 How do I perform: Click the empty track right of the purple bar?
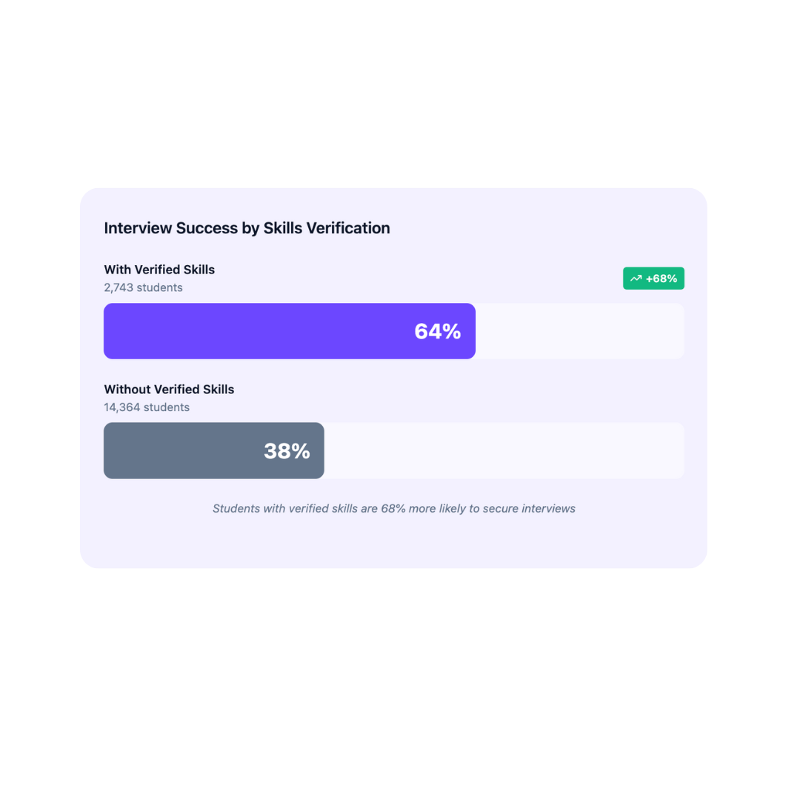pos(579,331)
